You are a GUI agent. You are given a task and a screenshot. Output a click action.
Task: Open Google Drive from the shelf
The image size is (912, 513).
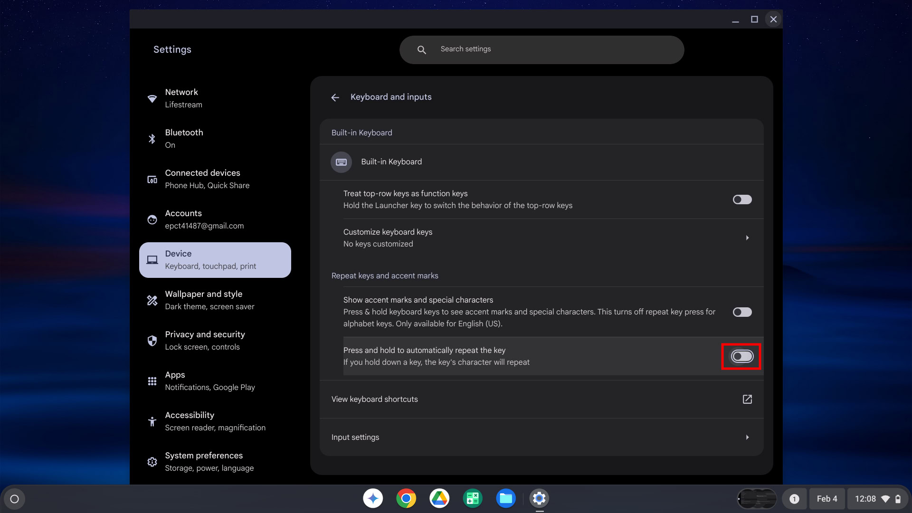(x=439, y=498)
